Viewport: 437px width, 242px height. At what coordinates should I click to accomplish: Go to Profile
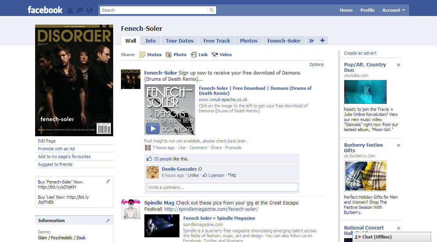click(367, 10)
